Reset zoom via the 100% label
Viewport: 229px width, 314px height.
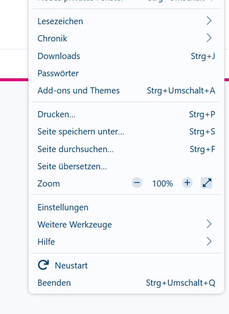point(162,183)
